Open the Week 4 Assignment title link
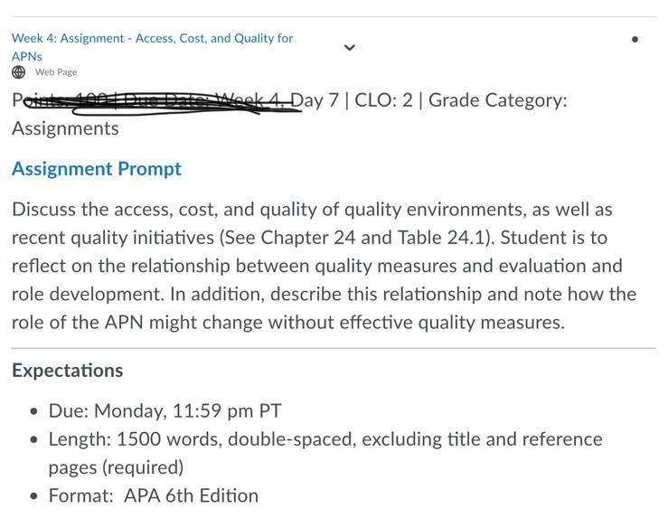 click(152, 47)
